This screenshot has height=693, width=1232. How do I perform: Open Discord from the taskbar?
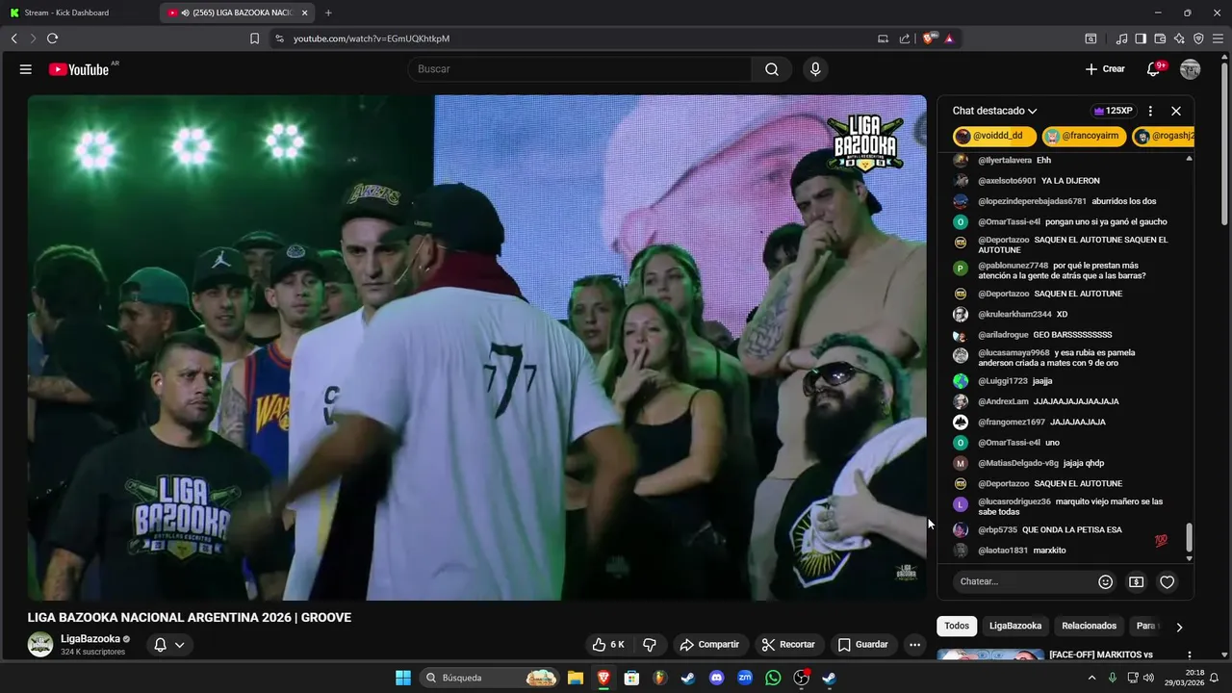coord(716,678)
